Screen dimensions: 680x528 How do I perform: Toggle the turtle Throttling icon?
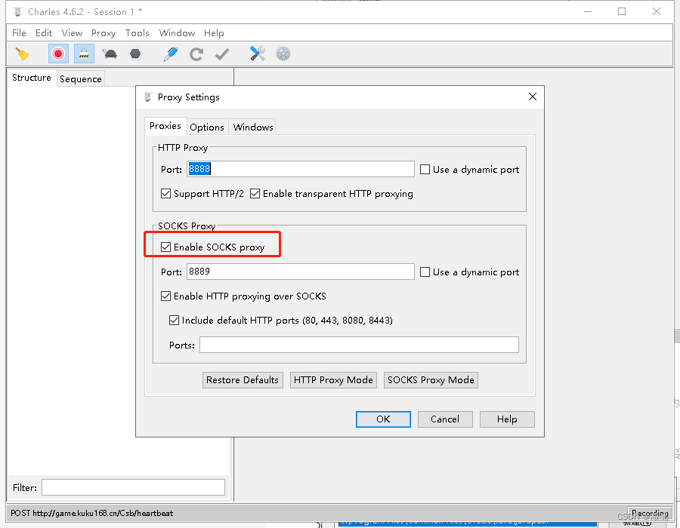pyautogui.click(x=110, y=54)
